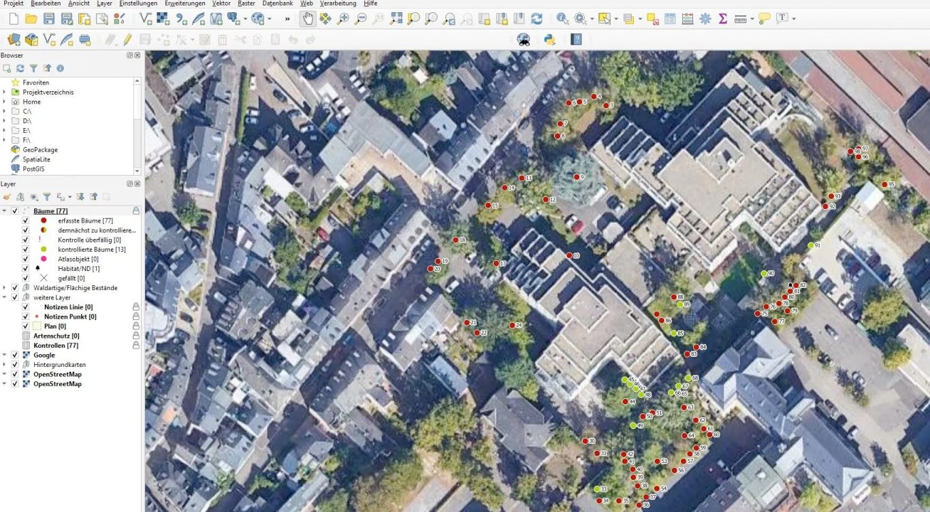Expand the Waldartige/Flächige Bestände group
Image resolution: width=930 pixels, height=512 pixels.
[x=5, y=288]
